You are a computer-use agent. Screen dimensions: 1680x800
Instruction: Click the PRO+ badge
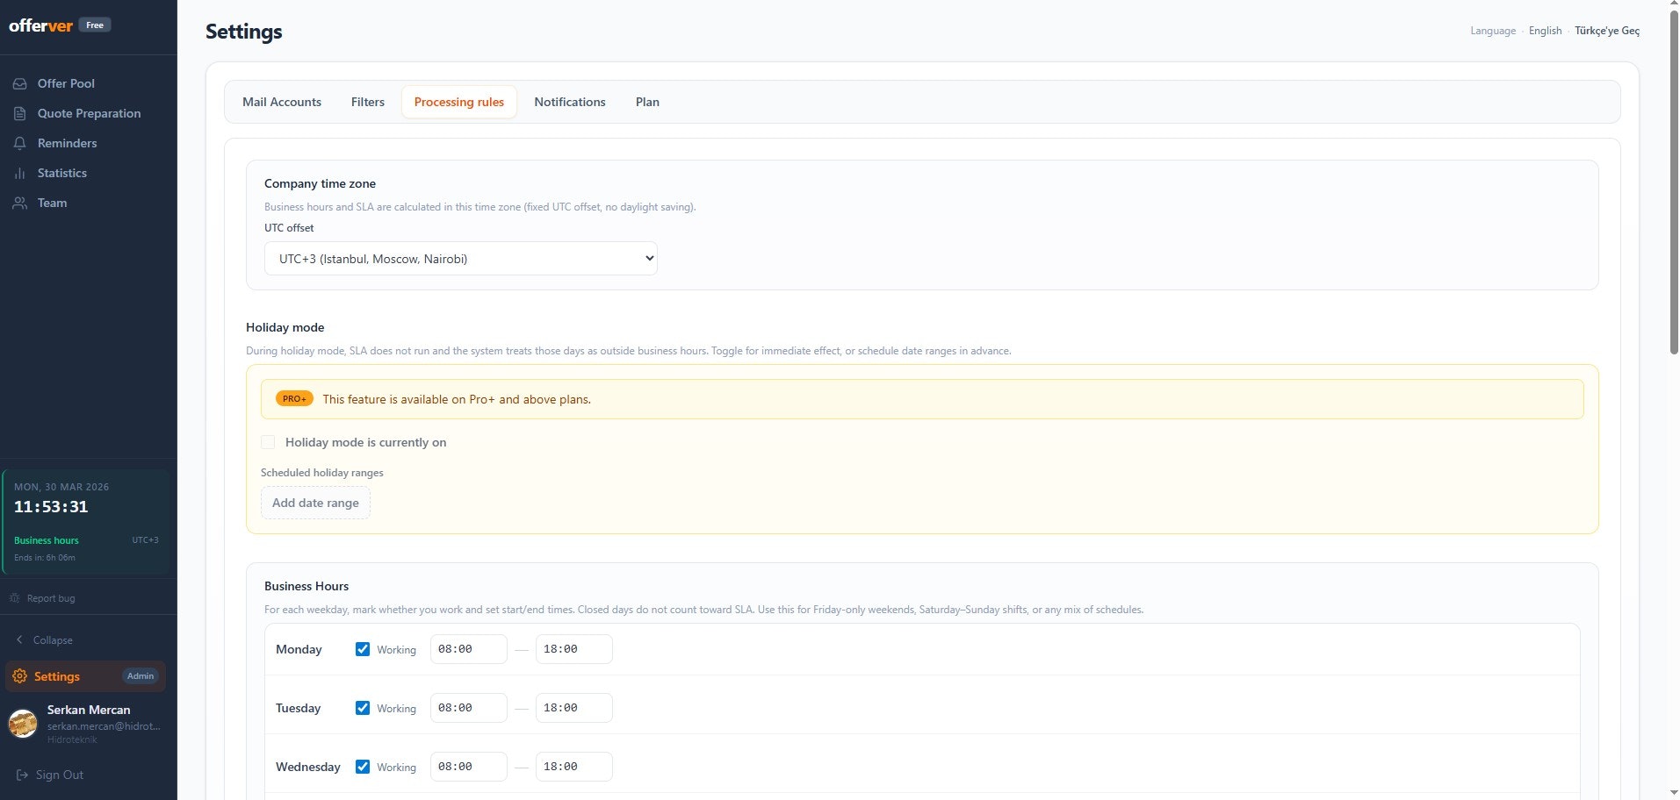[294, 399]
